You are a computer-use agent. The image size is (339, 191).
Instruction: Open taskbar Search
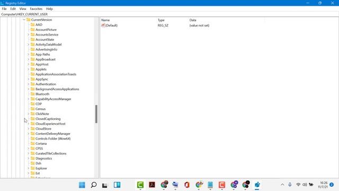coord(94,185)
